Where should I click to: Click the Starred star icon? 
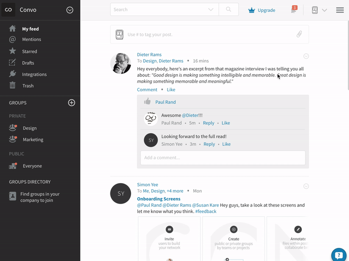pyautogui.click(x=13, y=51)
